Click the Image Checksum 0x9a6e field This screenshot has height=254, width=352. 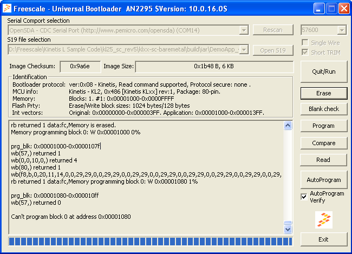(x=80, y=66)
